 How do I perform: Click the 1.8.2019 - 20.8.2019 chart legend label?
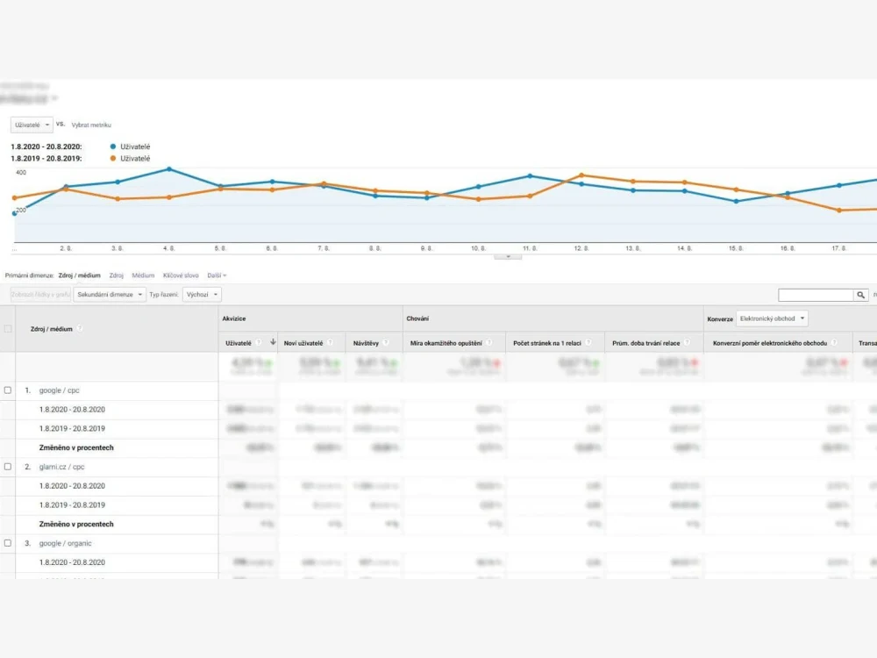pyautogui.click(x=46, y=158)
